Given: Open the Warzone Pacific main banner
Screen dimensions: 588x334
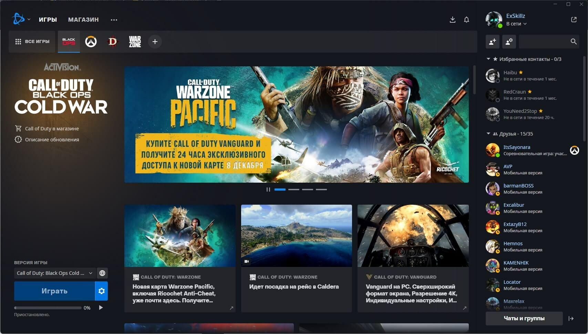Looking at the screenshot, I should pos(297,125).
